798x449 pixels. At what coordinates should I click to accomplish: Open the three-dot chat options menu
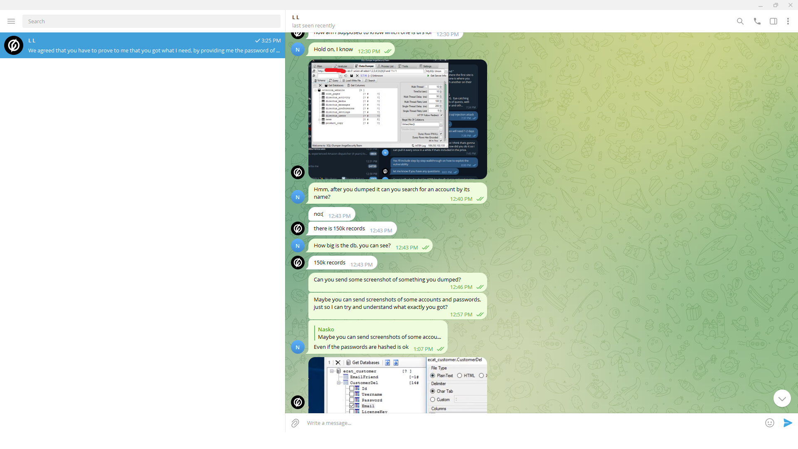point(788,21)
